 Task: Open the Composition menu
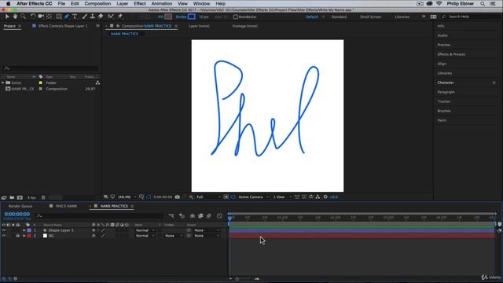click(97, 4)
